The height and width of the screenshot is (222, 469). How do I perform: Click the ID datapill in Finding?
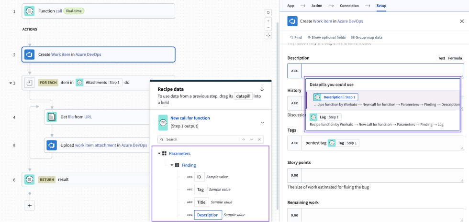(199, 177)
